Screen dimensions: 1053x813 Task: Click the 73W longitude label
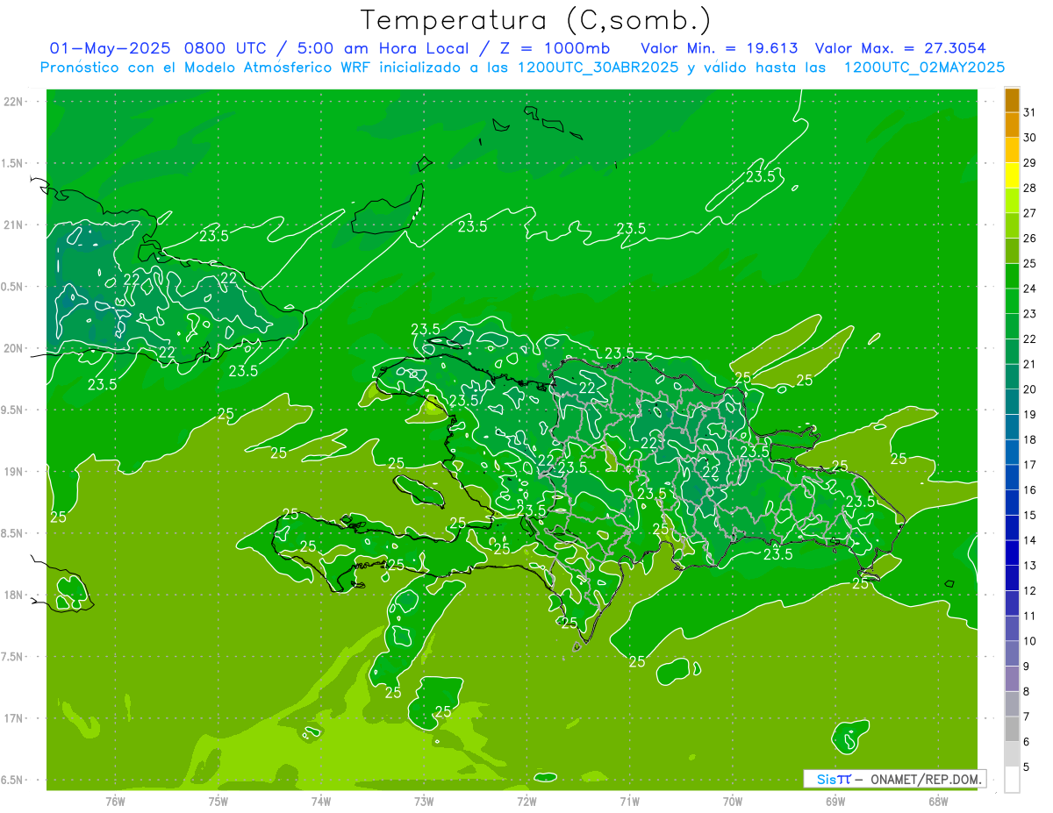[424, 801]
